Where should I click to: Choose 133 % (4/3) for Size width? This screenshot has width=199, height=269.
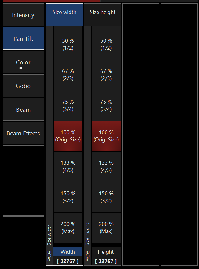[68, 167]
